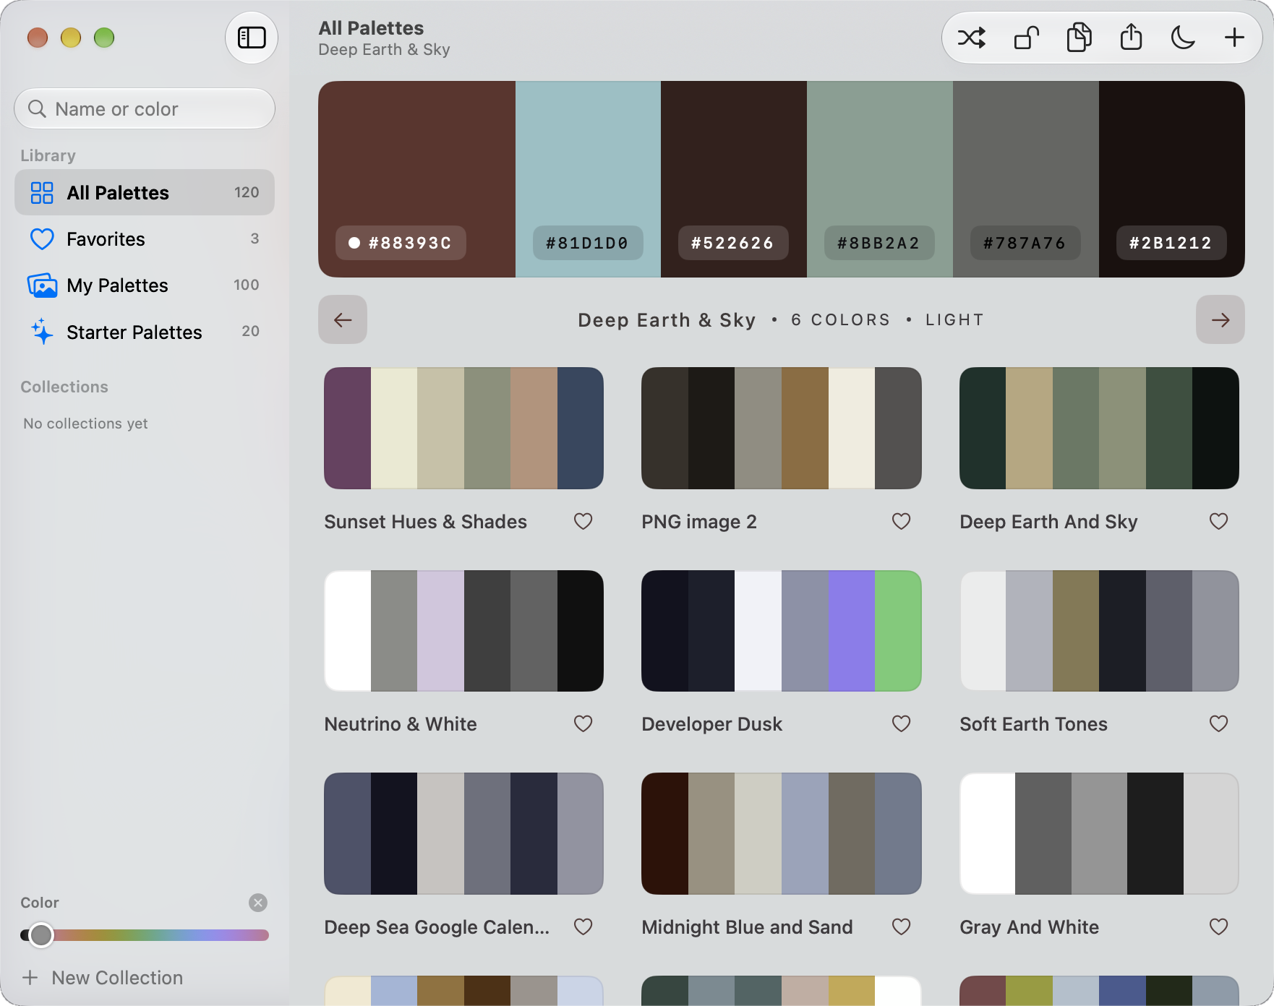Open the Starter Palettes section
The image size is (1274, 1006).
145,332
